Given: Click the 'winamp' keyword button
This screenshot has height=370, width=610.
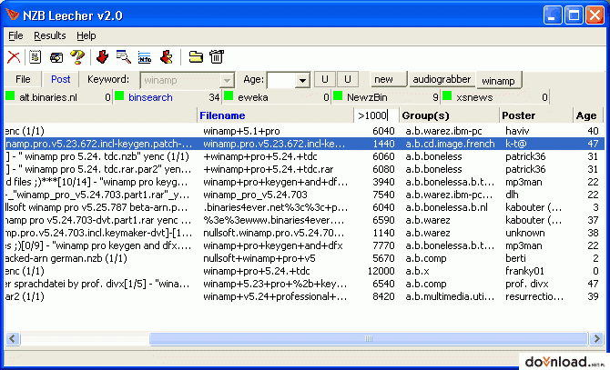Looking at the screenshot, I should pos(498,80).
